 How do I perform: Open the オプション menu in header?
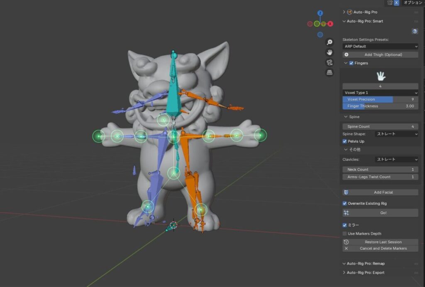point(413,2)
